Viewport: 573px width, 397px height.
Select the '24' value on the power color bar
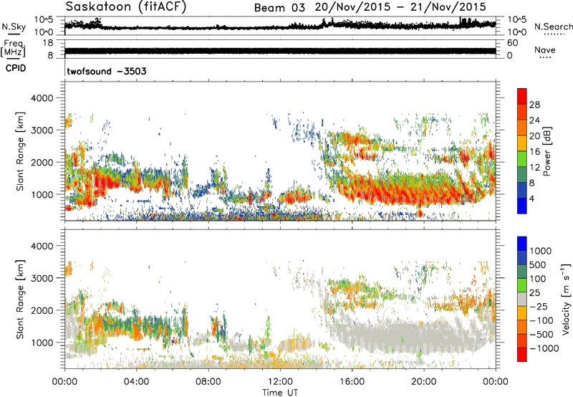(534, 120)
